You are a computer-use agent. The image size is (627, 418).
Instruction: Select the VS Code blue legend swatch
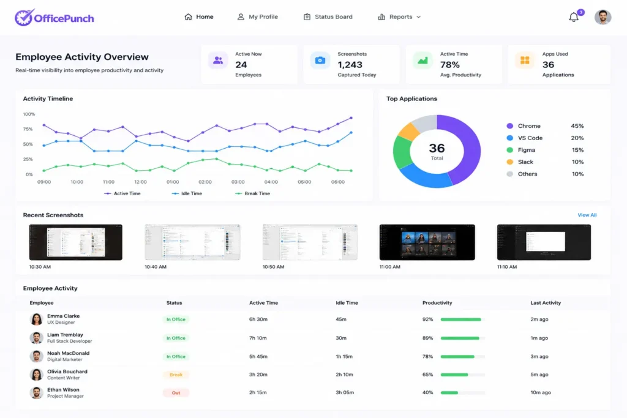tap(509, 138)
